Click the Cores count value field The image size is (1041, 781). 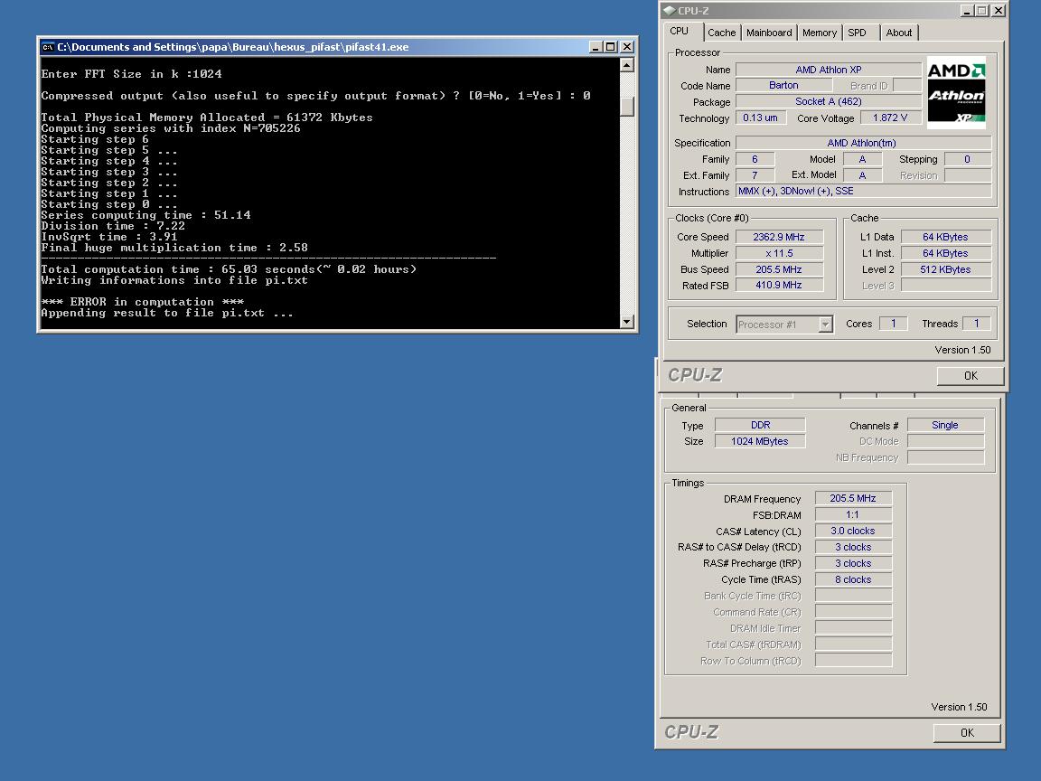click(894, 324)
